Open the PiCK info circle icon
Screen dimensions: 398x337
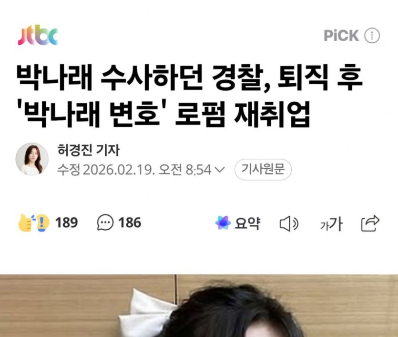[372, 36]
